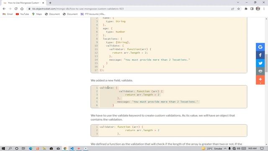Open the Windows Start menu
268x151 pixels.
(x=3, y=148)
